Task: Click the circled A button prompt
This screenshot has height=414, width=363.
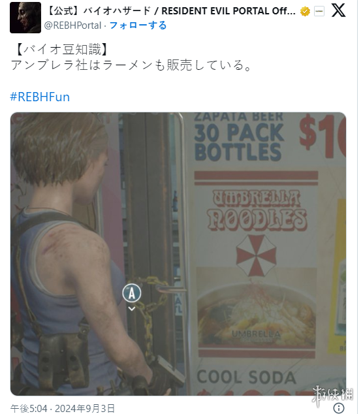Action: (131, 293)
